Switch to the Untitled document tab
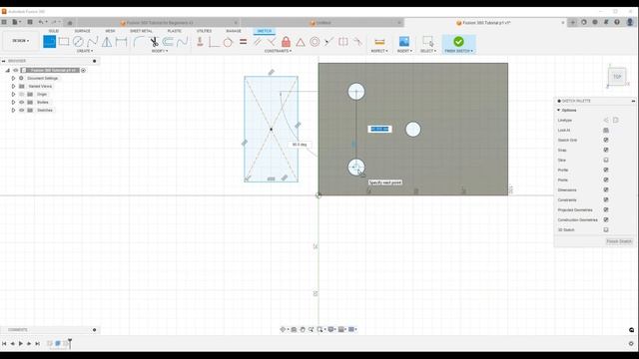639x359 pixels. click(321, 23)
